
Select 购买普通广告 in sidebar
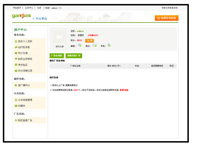tap(25, 120)
